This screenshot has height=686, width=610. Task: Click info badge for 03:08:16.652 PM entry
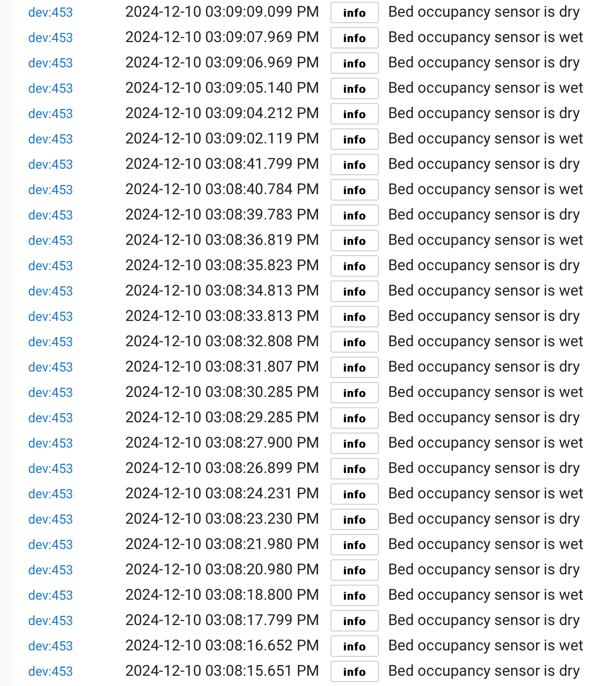click(354, 647)
